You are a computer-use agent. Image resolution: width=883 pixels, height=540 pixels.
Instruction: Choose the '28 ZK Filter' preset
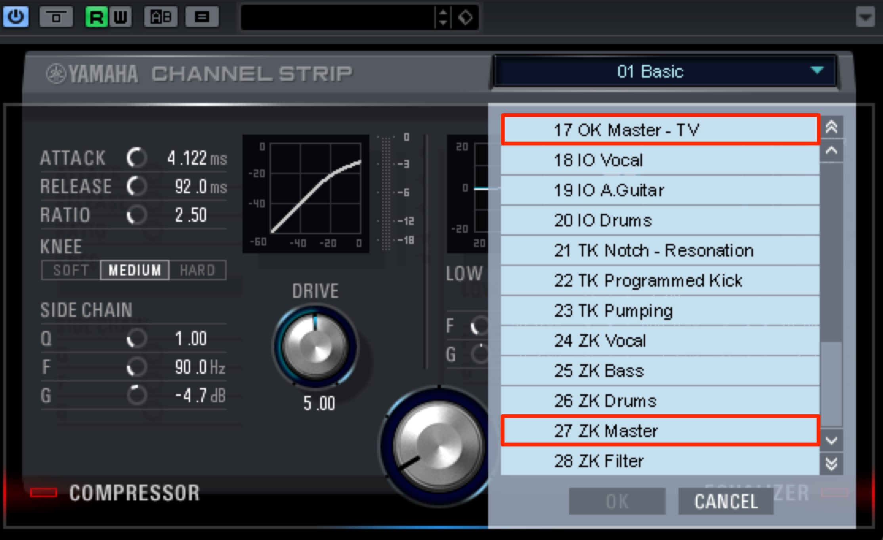[x=660, y=461]
